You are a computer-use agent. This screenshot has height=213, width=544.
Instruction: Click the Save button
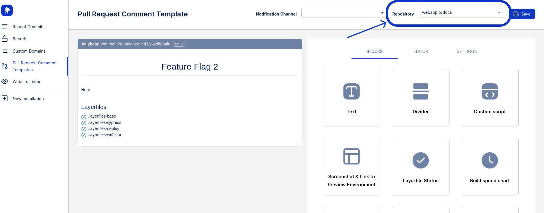click(522, 14)
